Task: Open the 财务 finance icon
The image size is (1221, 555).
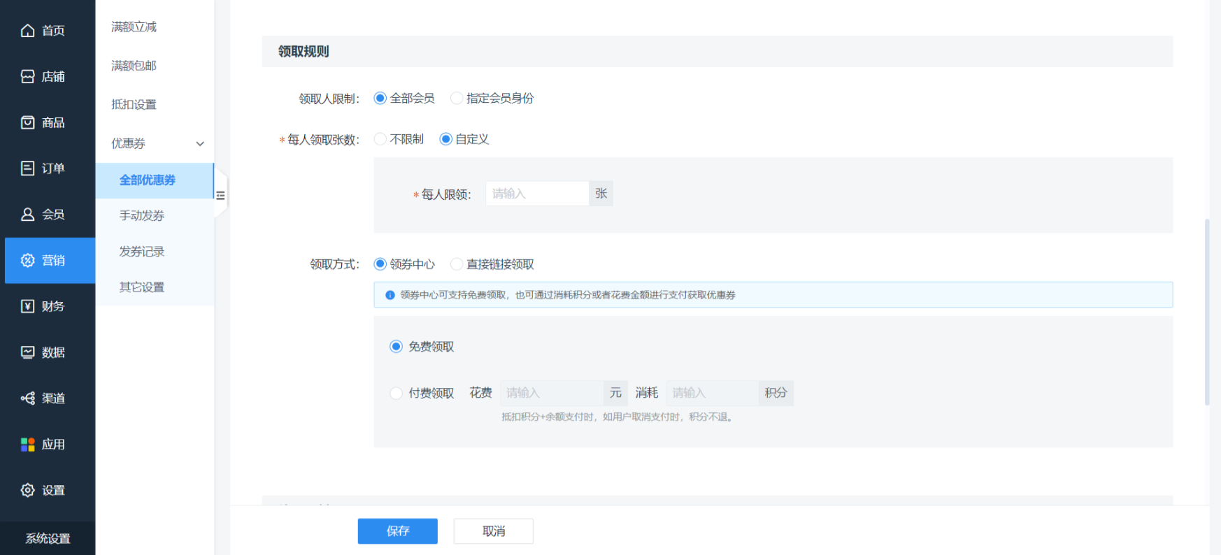Action: [28, 306]
